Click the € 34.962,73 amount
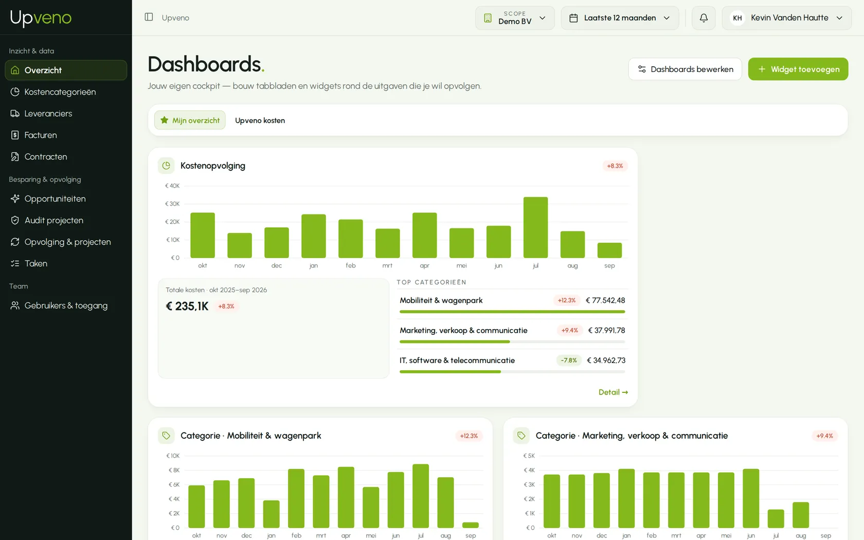The image size is (864, 540). (606, 361)
